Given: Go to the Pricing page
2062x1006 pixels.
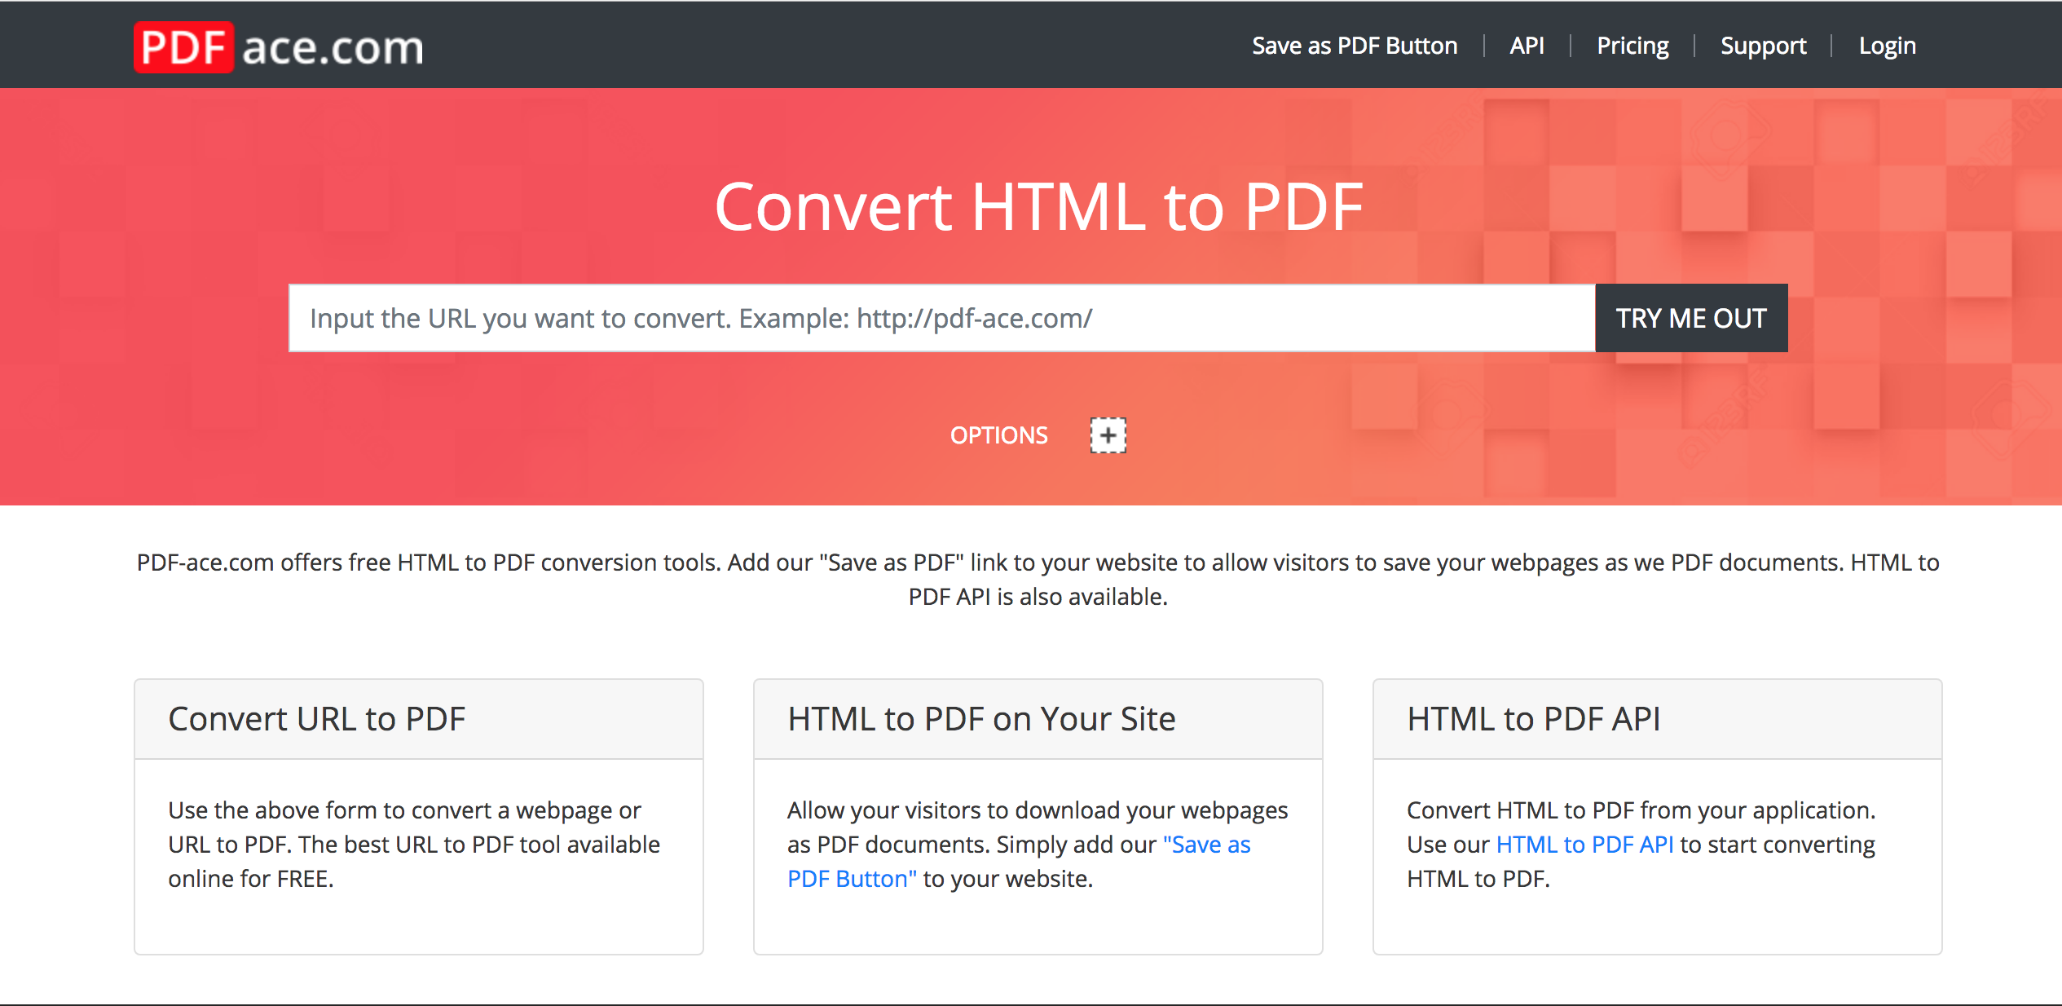Looking at the screenshot, I should pyautogui.click(x=1632, y=46).
